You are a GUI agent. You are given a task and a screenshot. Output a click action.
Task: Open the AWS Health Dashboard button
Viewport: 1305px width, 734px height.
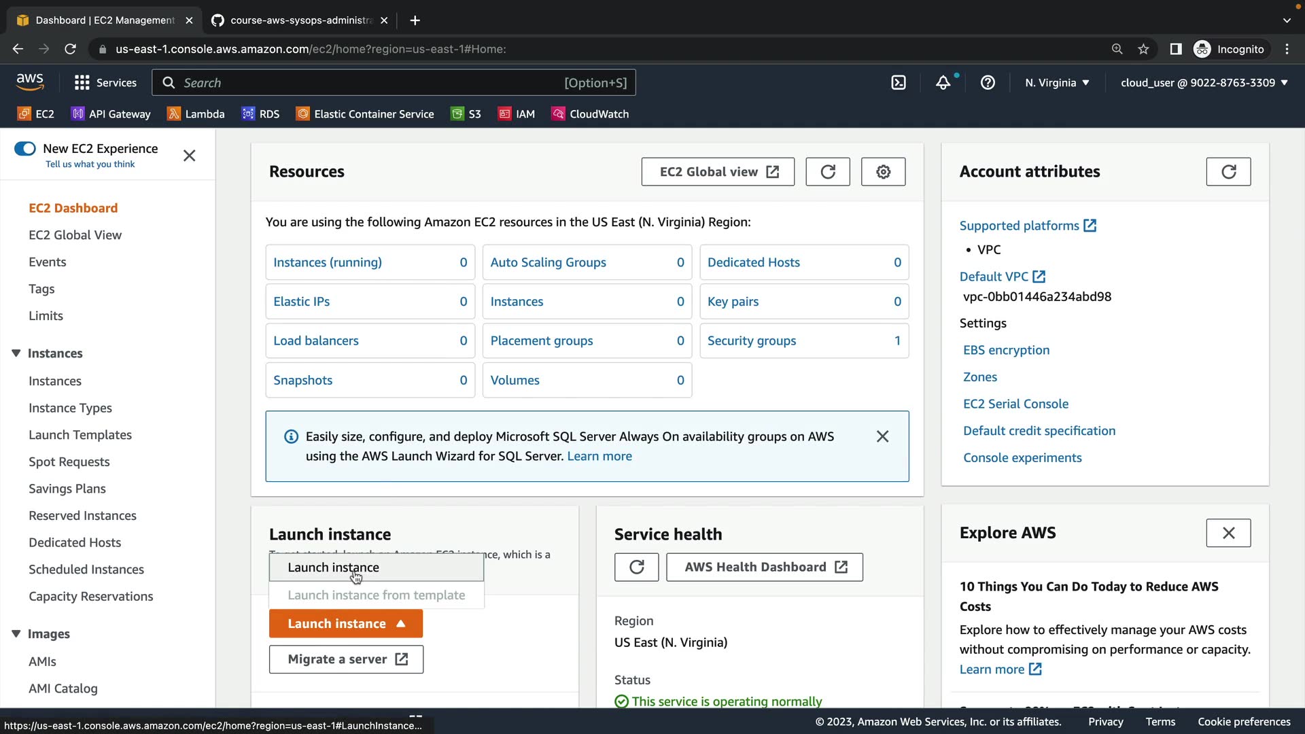coord(765,567)
